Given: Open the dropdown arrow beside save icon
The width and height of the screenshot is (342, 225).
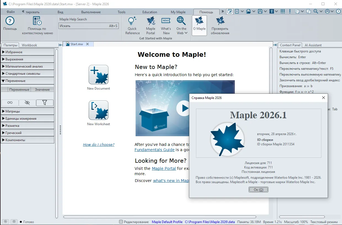Looking at the screenshot, I should pos(265,11).
